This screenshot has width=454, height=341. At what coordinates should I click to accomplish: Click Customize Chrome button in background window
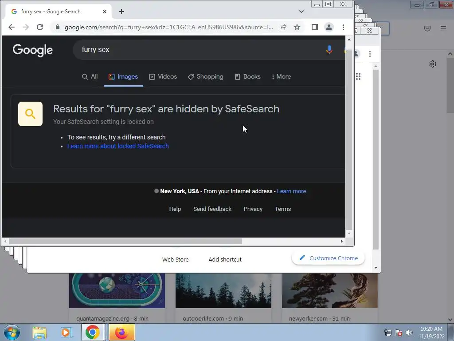click(x=328, y=258)
